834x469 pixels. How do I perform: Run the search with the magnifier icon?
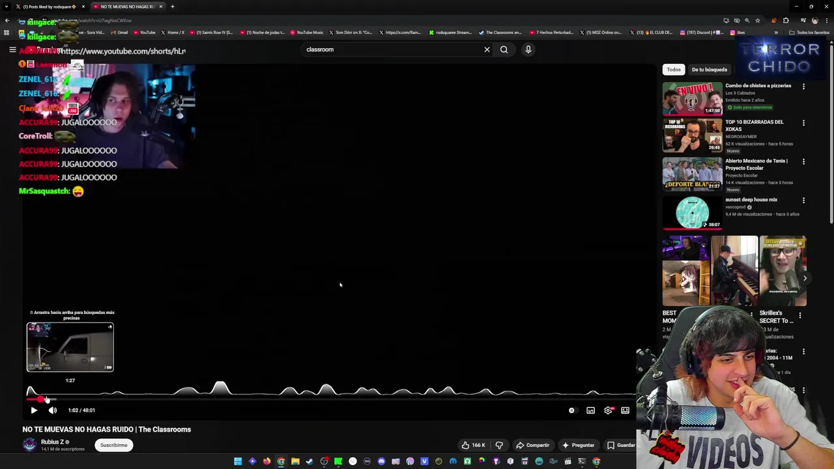click(x=504, y=50)
